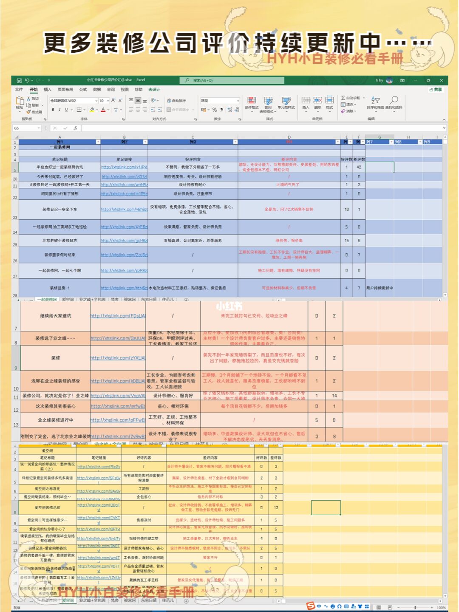Open link in 北京老破小装修日志 row
Image resolution: width=459 pixels, height=612 pixels.
(125, 241)
